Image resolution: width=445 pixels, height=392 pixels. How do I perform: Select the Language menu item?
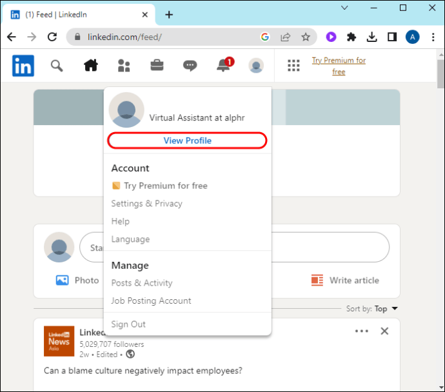click(x=130, y=239)
